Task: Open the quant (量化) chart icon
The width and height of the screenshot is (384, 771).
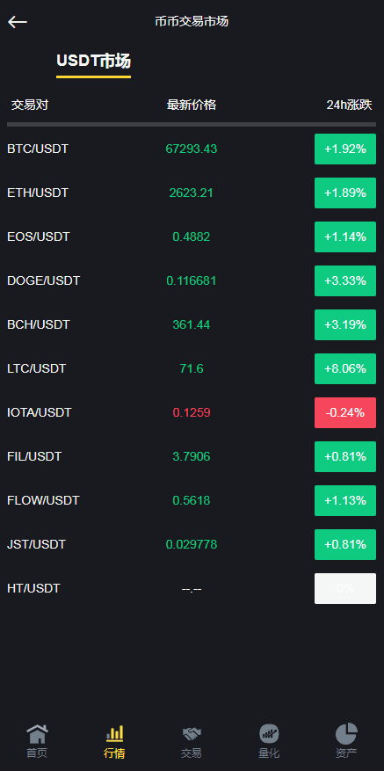Action: point(269,733)
